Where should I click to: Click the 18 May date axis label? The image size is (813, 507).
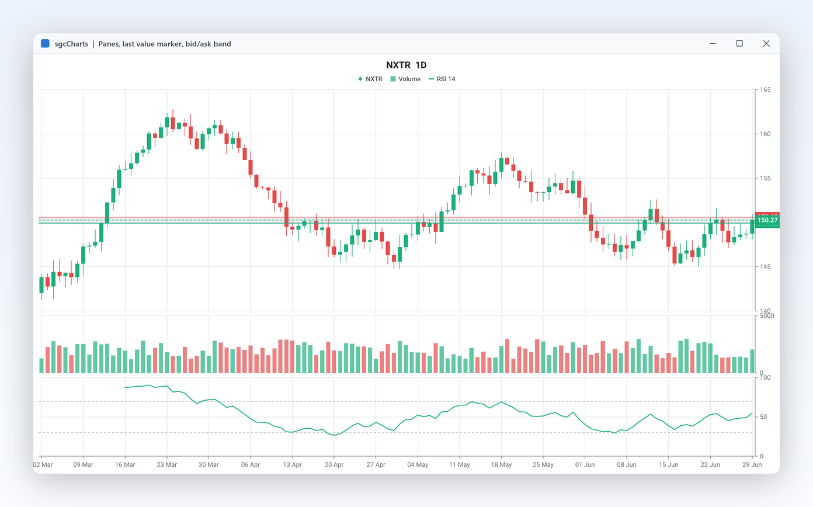501,466
